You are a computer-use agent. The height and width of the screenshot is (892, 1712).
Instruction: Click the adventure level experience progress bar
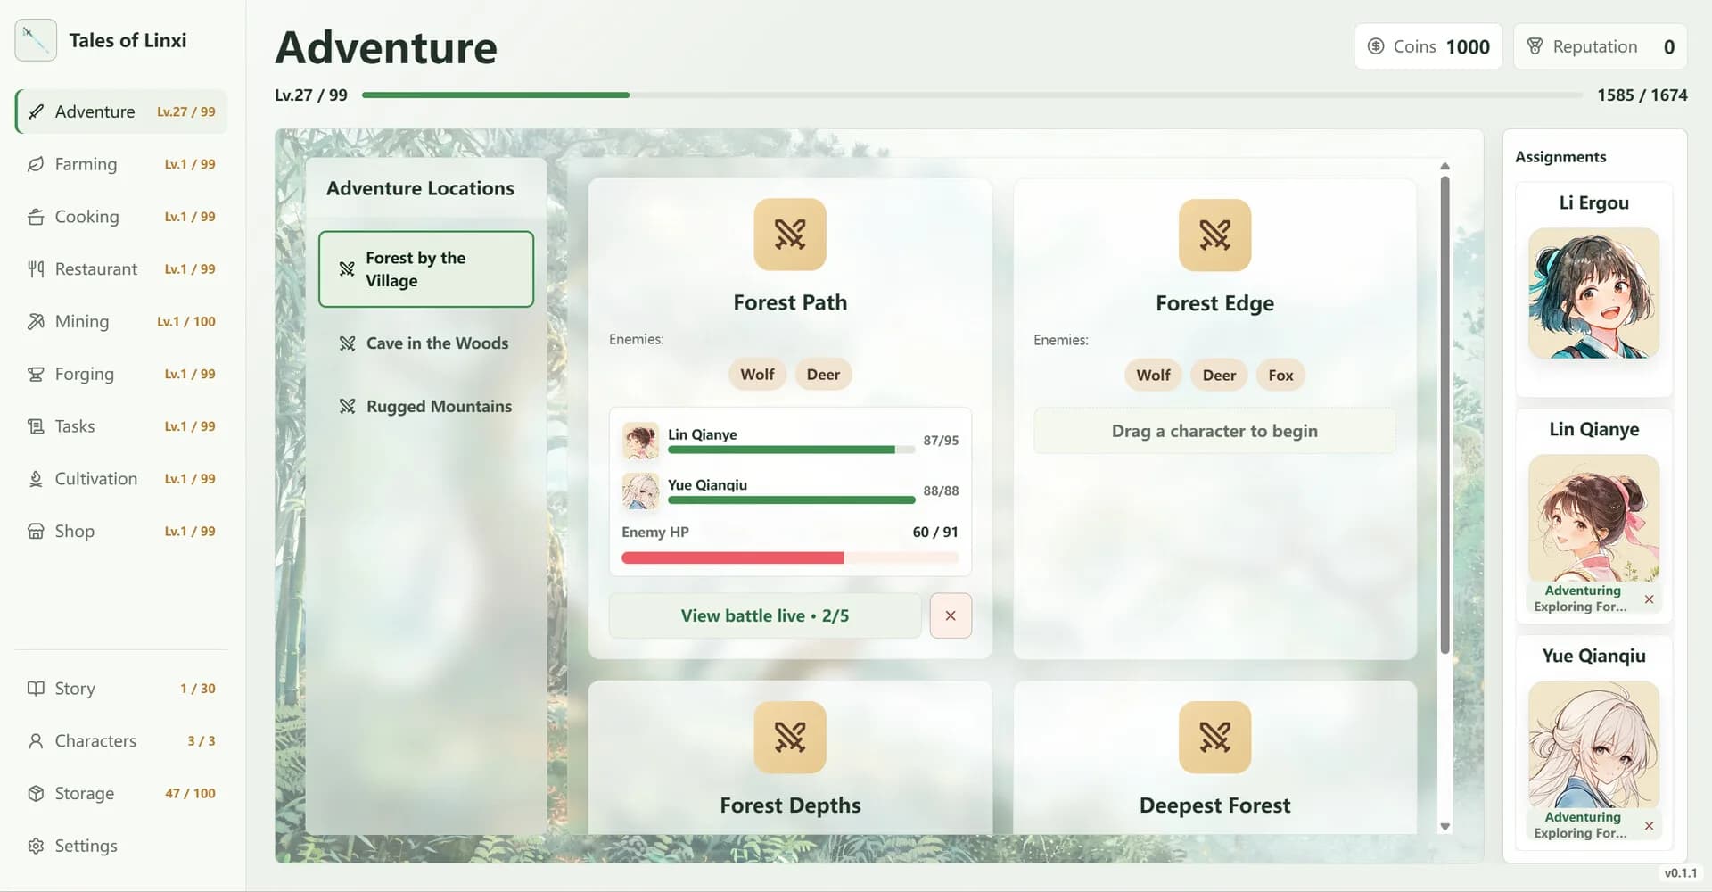[x=972, y=95]
